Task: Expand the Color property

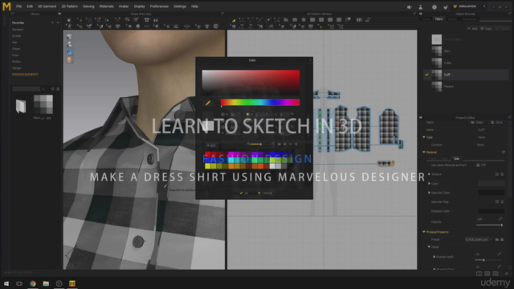Action: (429, 184)
